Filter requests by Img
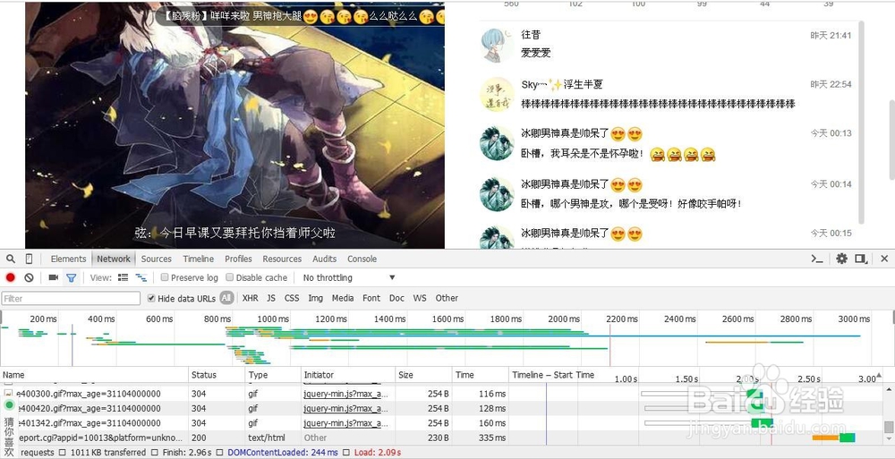 coord(316,298)
